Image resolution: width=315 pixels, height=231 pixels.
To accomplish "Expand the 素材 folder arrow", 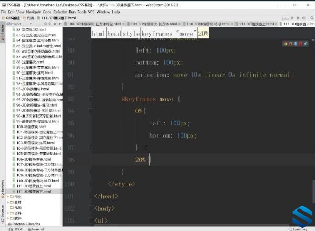I will pyautogui.click(x=8, y=202).
